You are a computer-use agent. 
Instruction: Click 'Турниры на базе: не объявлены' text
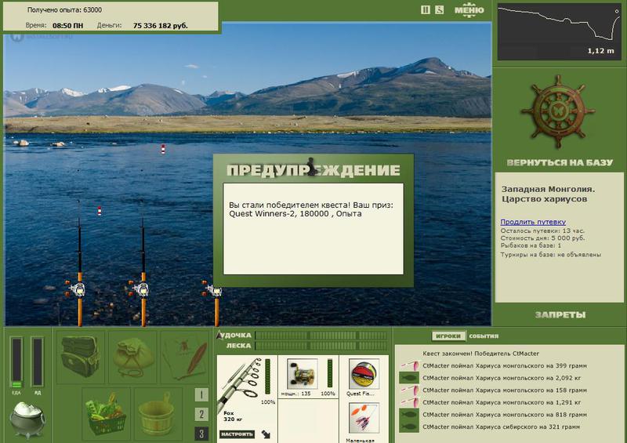(x=551, y=255)
